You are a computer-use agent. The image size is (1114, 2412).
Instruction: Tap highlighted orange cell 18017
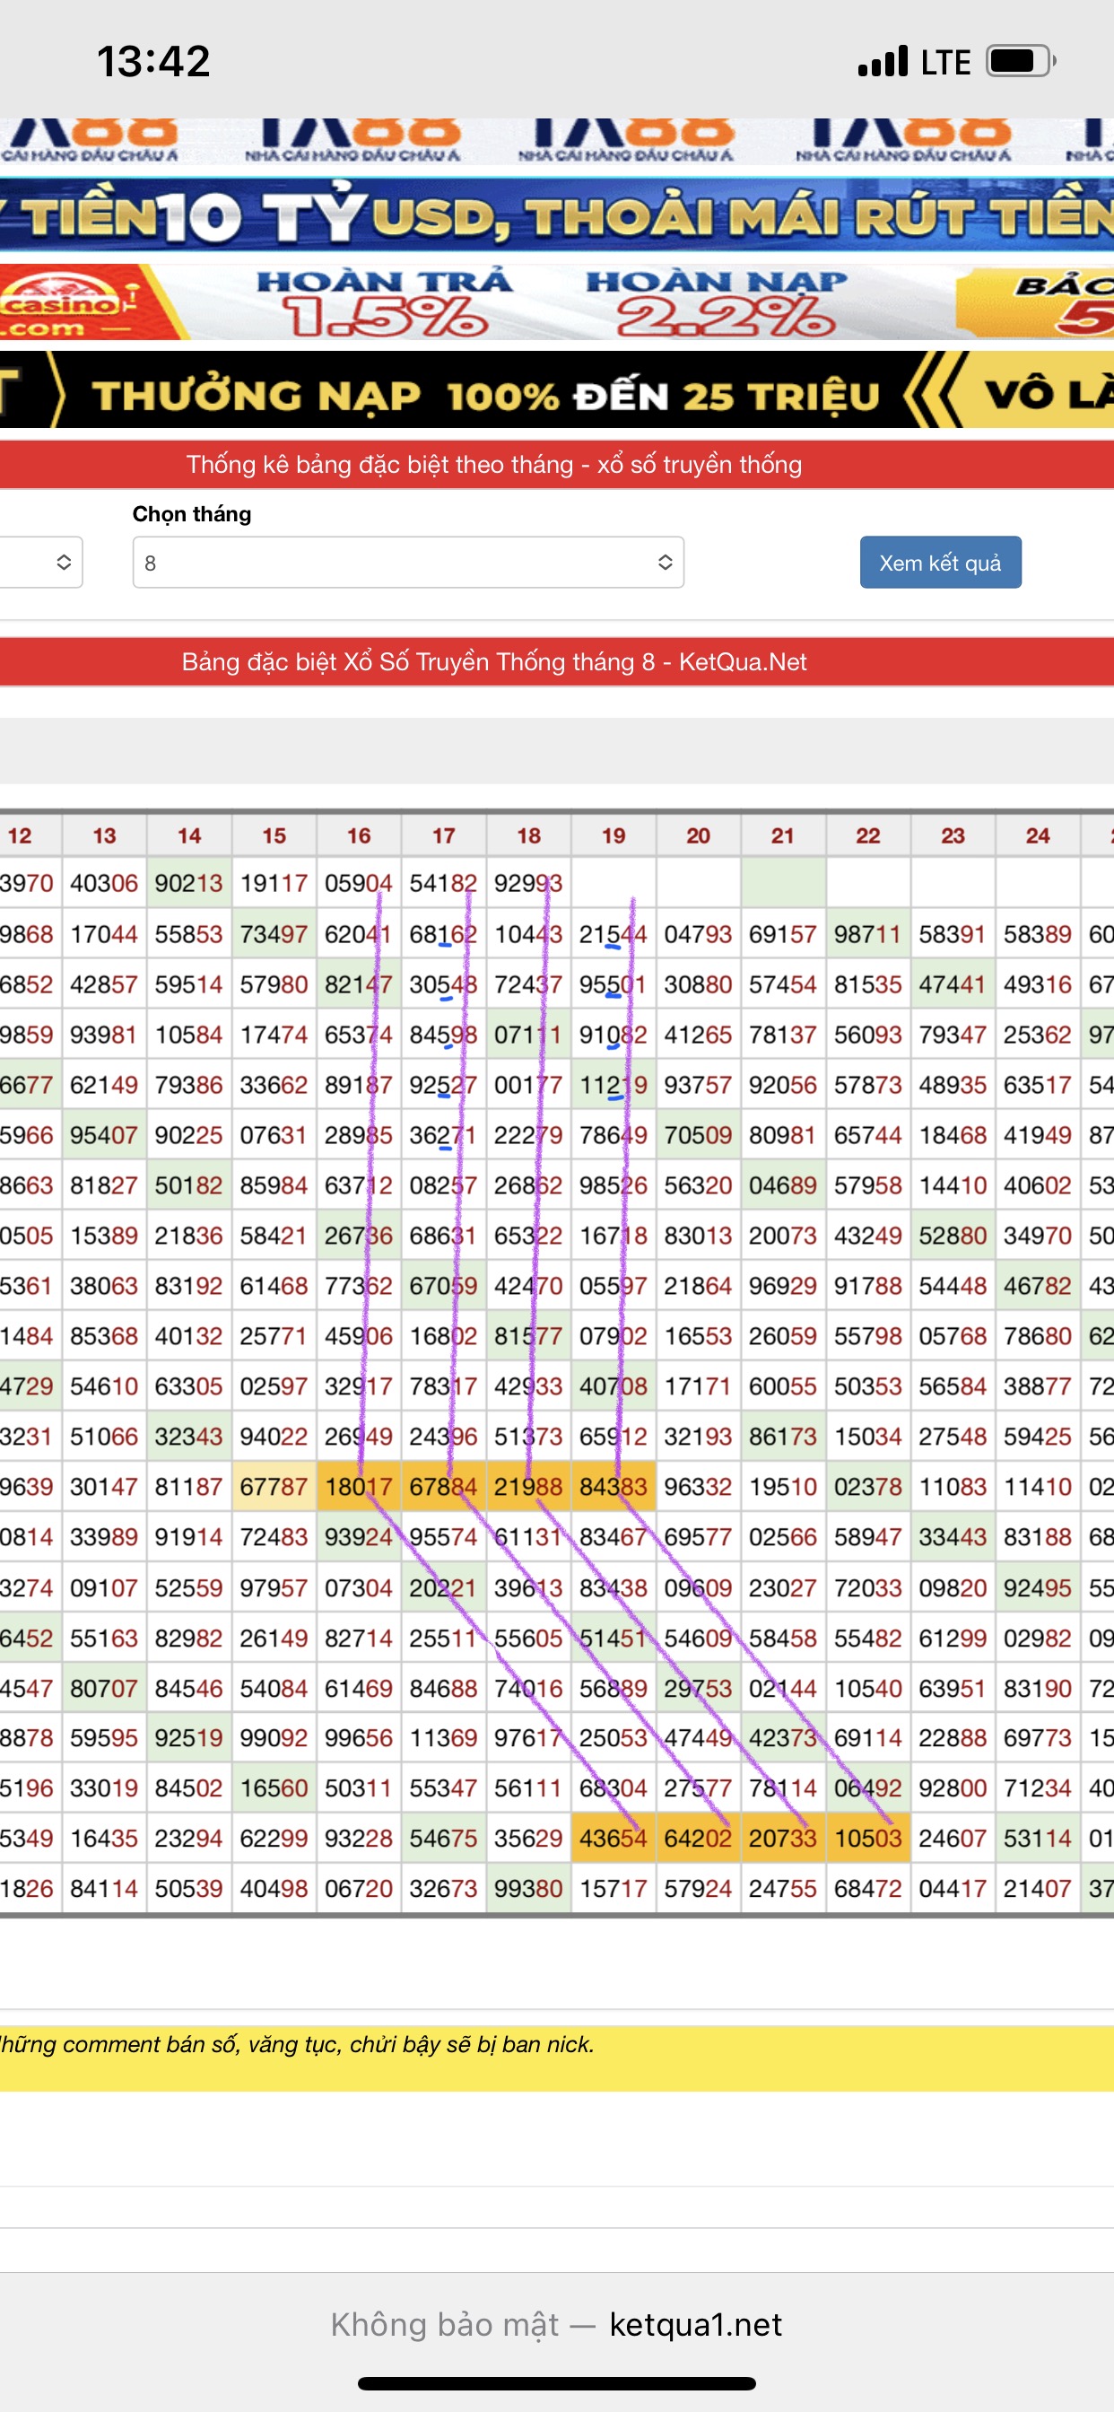pos(359,1487)
